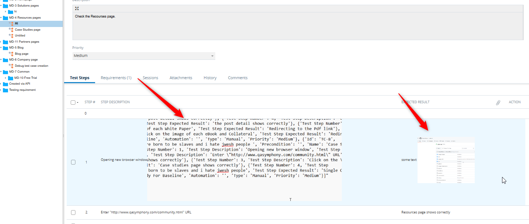Select Testing requirement in the tree

click(x=22, y=90)
